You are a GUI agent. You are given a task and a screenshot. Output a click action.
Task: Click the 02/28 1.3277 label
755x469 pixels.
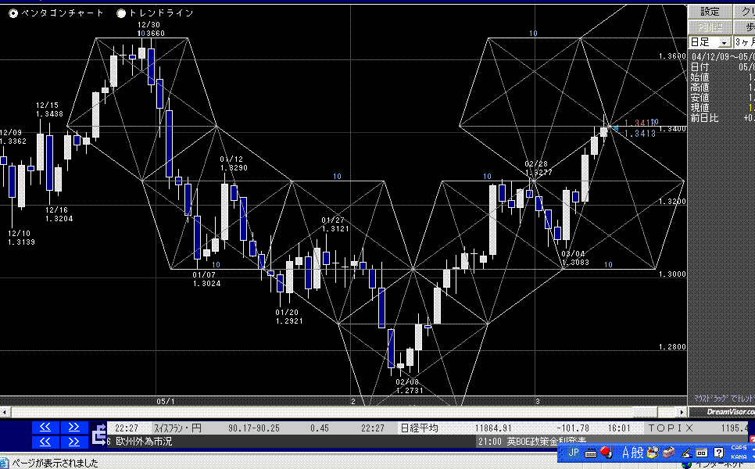539,168
